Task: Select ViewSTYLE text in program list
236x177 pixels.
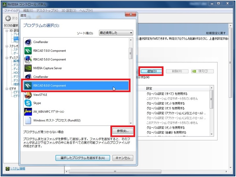Action: pos(40,95)
